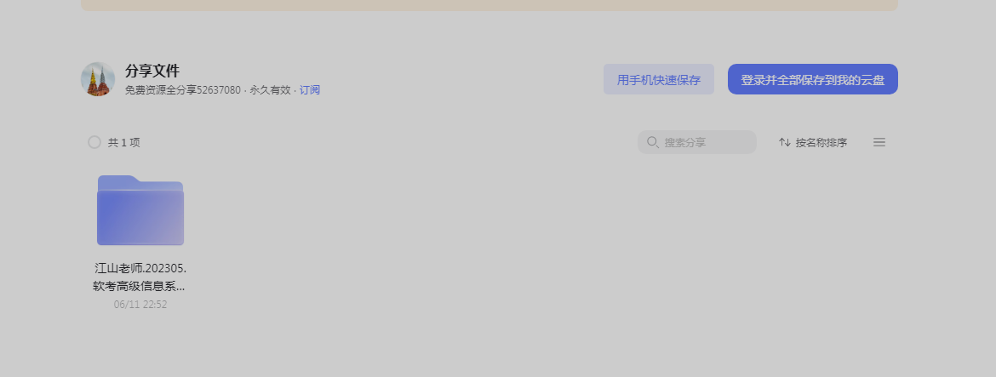The height and width of the screenshot is (377, 996).
Task: Click the truncated 软考高级信息系... name line
Action: click(139, 286)
